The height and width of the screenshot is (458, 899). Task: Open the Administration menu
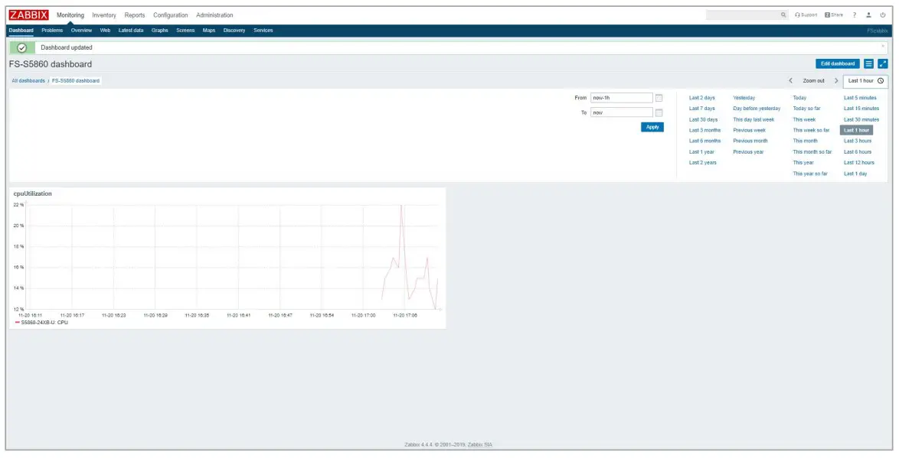(214, 15)
